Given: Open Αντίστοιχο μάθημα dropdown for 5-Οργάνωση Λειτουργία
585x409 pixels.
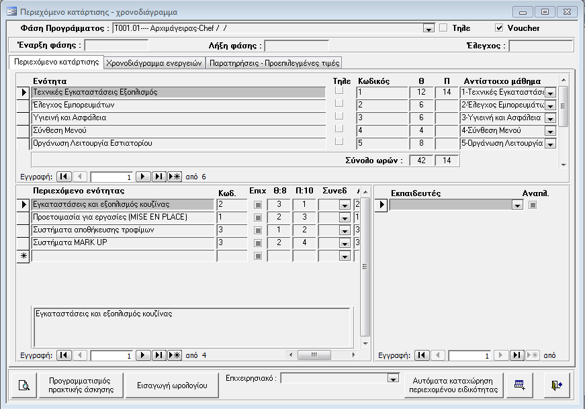Looking at the screenshot, I should (550, 144).
